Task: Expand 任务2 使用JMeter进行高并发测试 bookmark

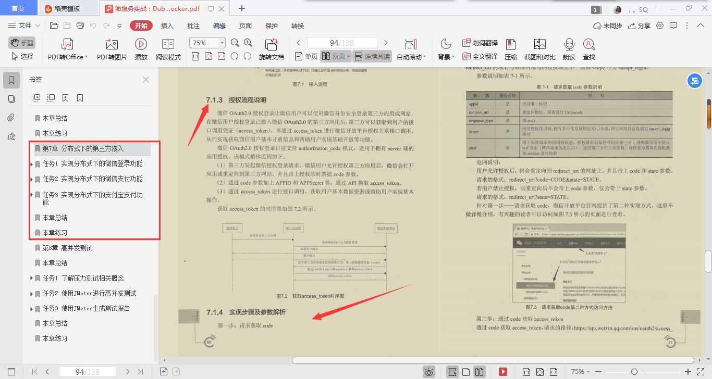Action: tap(31, 294)
